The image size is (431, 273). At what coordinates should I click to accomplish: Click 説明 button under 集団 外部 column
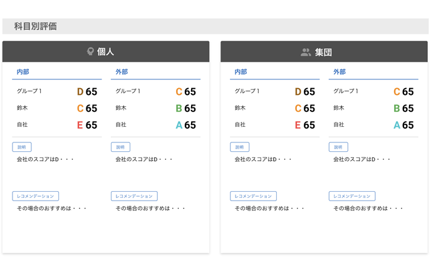point(338,147)
